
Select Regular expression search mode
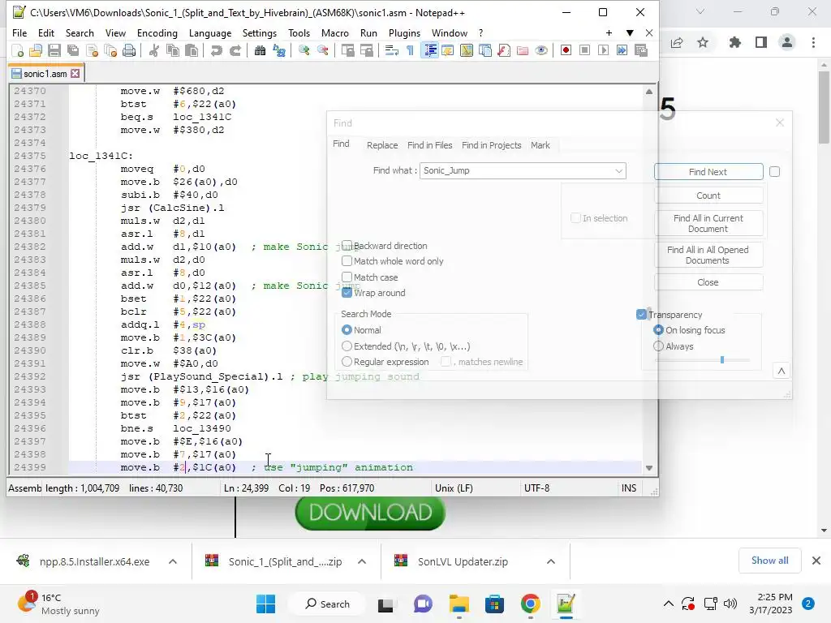click(x=347, y=361)
